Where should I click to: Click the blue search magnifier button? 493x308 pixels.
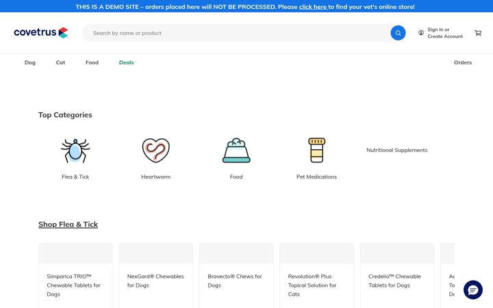point(398,33)
